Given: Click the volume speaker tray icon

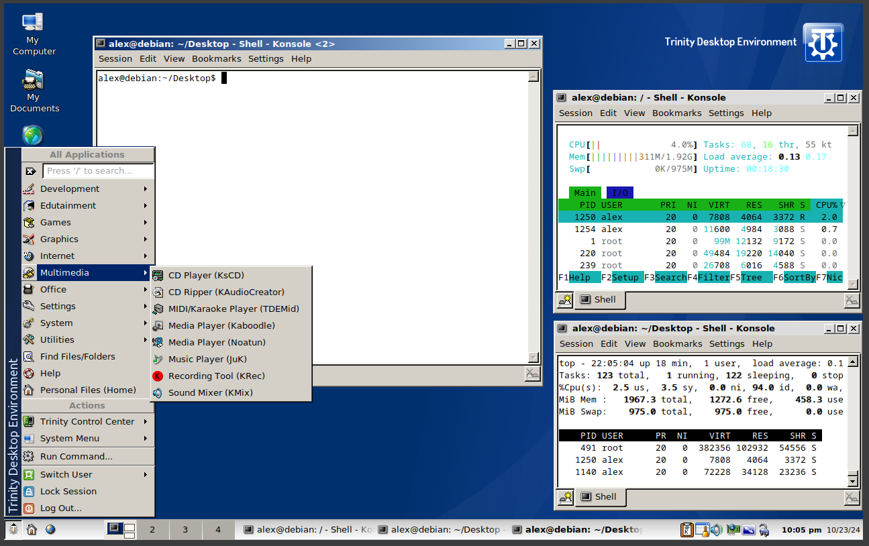Looking at the screenshot, I should pos(717,530).
